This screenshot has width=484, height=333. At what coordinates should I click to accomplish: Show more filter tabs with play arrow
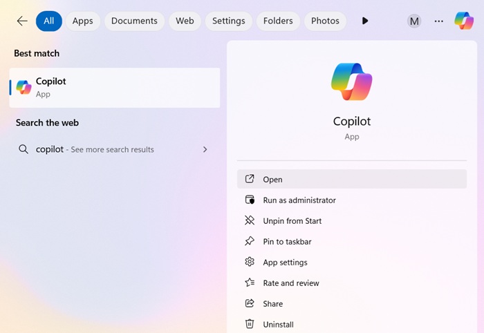365,21
